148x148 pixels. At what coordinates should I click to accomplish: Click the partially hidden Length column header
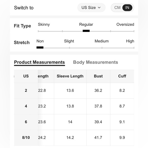43,76
